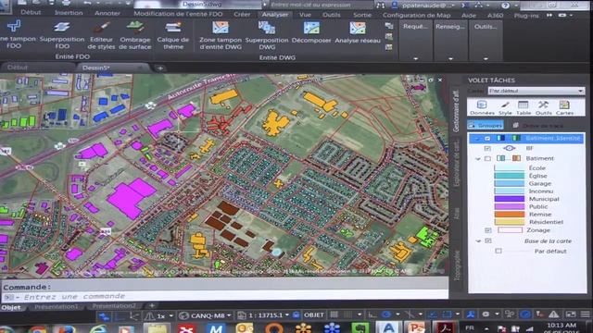Toggle the Base de la carte checkbox

(488, 240)
